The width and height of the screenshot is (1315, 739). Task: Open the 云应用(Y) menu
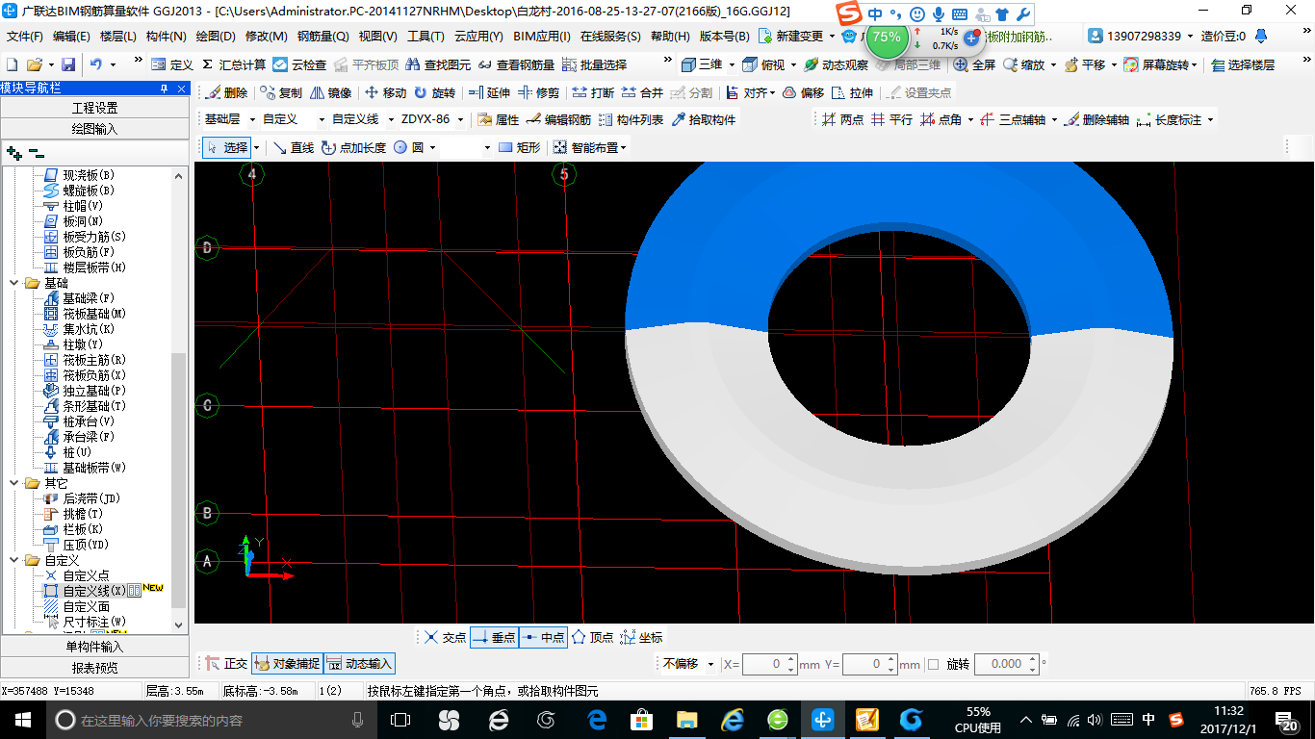tap(478, 37)
